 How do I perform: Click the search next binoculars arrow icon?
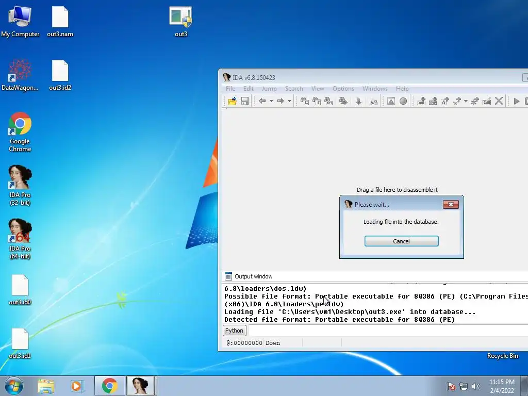click(x=343, y=101)
